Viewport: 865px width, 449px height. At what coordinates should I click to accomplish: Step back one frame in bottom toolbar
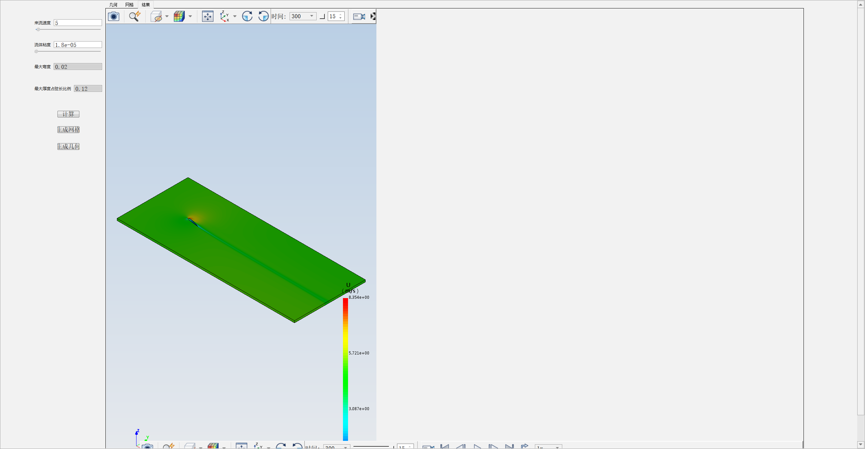click(x=461, y=446)
